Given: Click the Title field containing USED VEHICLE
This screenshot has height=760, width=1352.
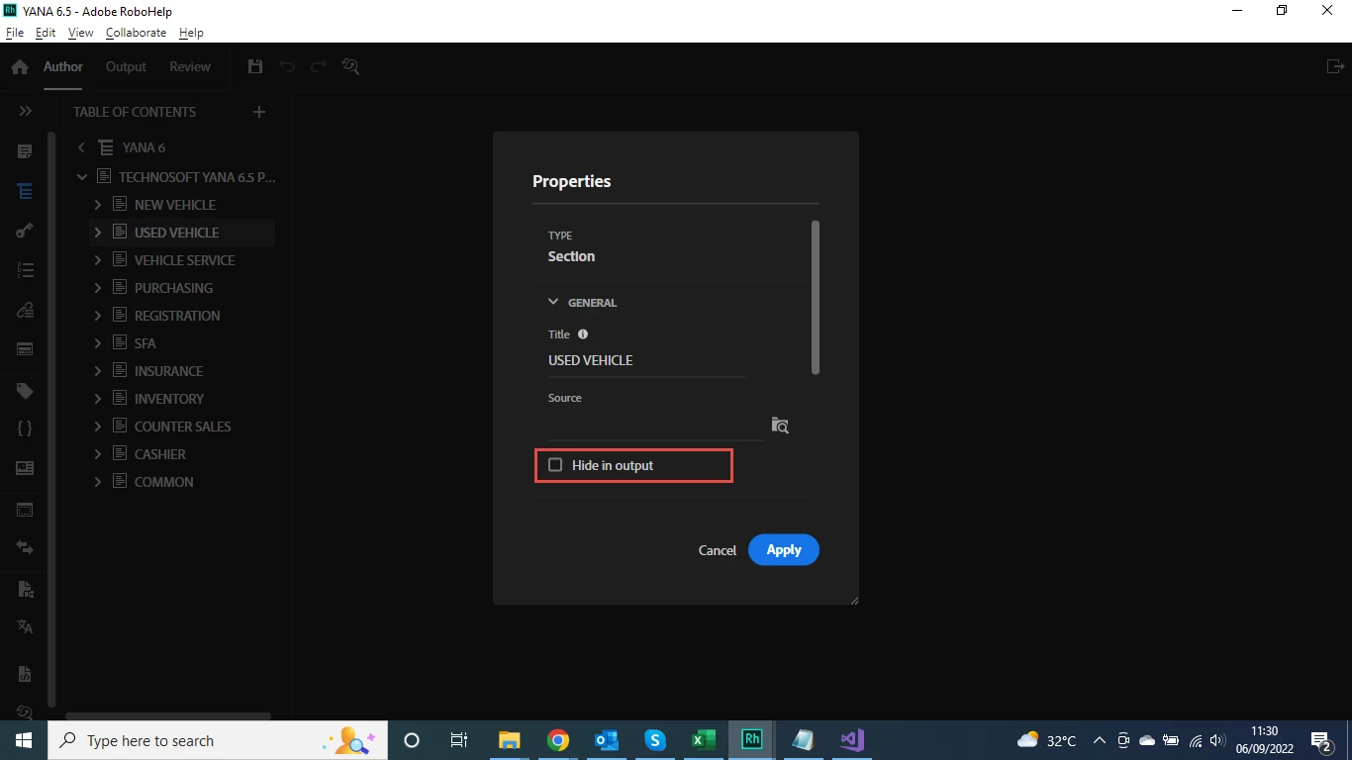Looking at the screenshot, I should (x=647, y=360).
